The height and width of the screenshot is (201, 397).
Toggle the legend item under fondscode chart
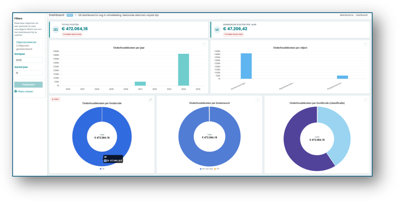[102, 169]
